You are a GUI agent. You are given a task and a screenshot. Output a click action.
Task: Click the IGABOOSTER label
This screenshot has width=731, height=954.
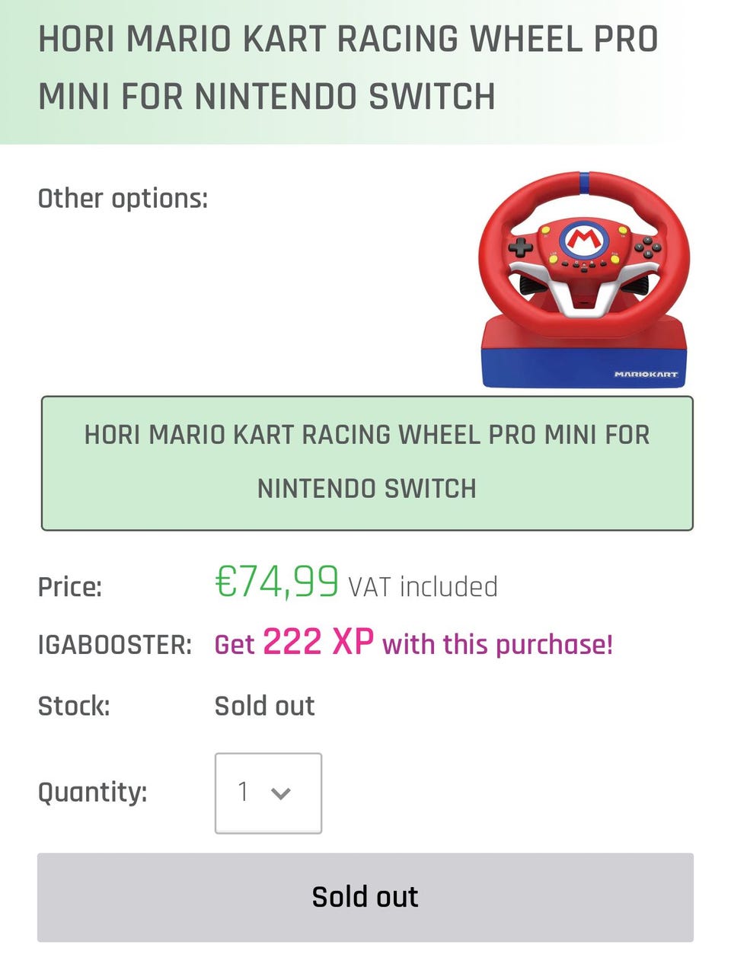(x=114, y=645)
